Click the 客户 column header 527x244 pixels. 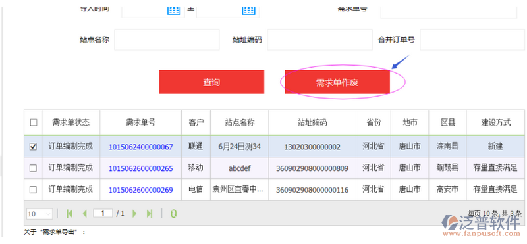pyautogui.click(x=196, y=122)
